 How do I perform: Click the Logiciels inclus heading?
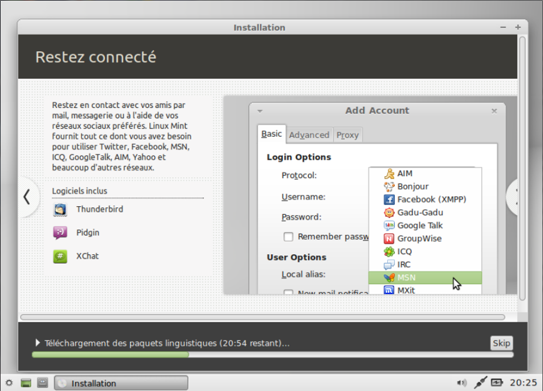pos(79,191)
